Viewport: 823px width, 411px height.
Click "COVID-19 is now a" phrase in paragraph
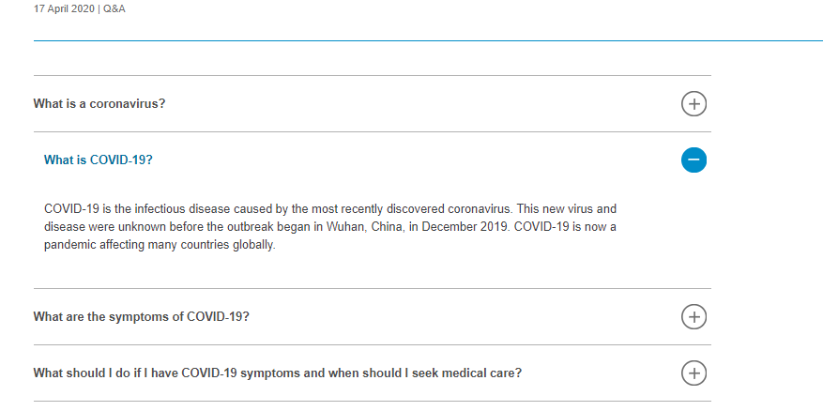[x=565, y=227]
